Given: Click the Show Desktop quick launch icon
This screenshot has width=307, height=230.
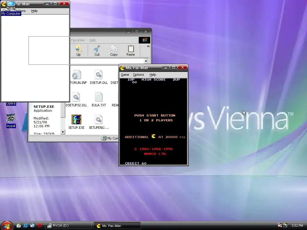Looking at the screenshot, I should (x=19, y=226).
